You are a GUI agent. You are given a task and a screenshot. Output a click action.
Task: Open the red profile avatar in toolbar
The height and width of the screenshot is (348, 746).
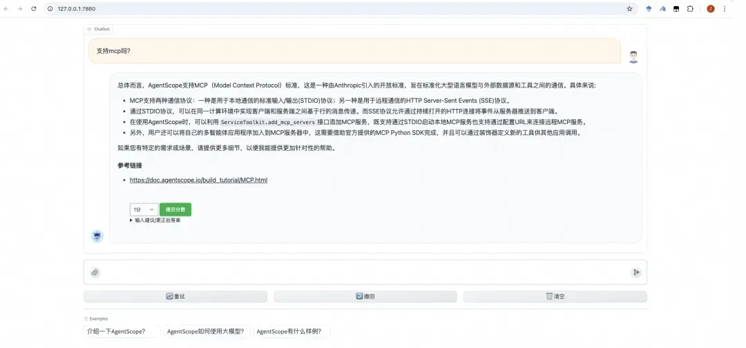(x=710, y=8)
